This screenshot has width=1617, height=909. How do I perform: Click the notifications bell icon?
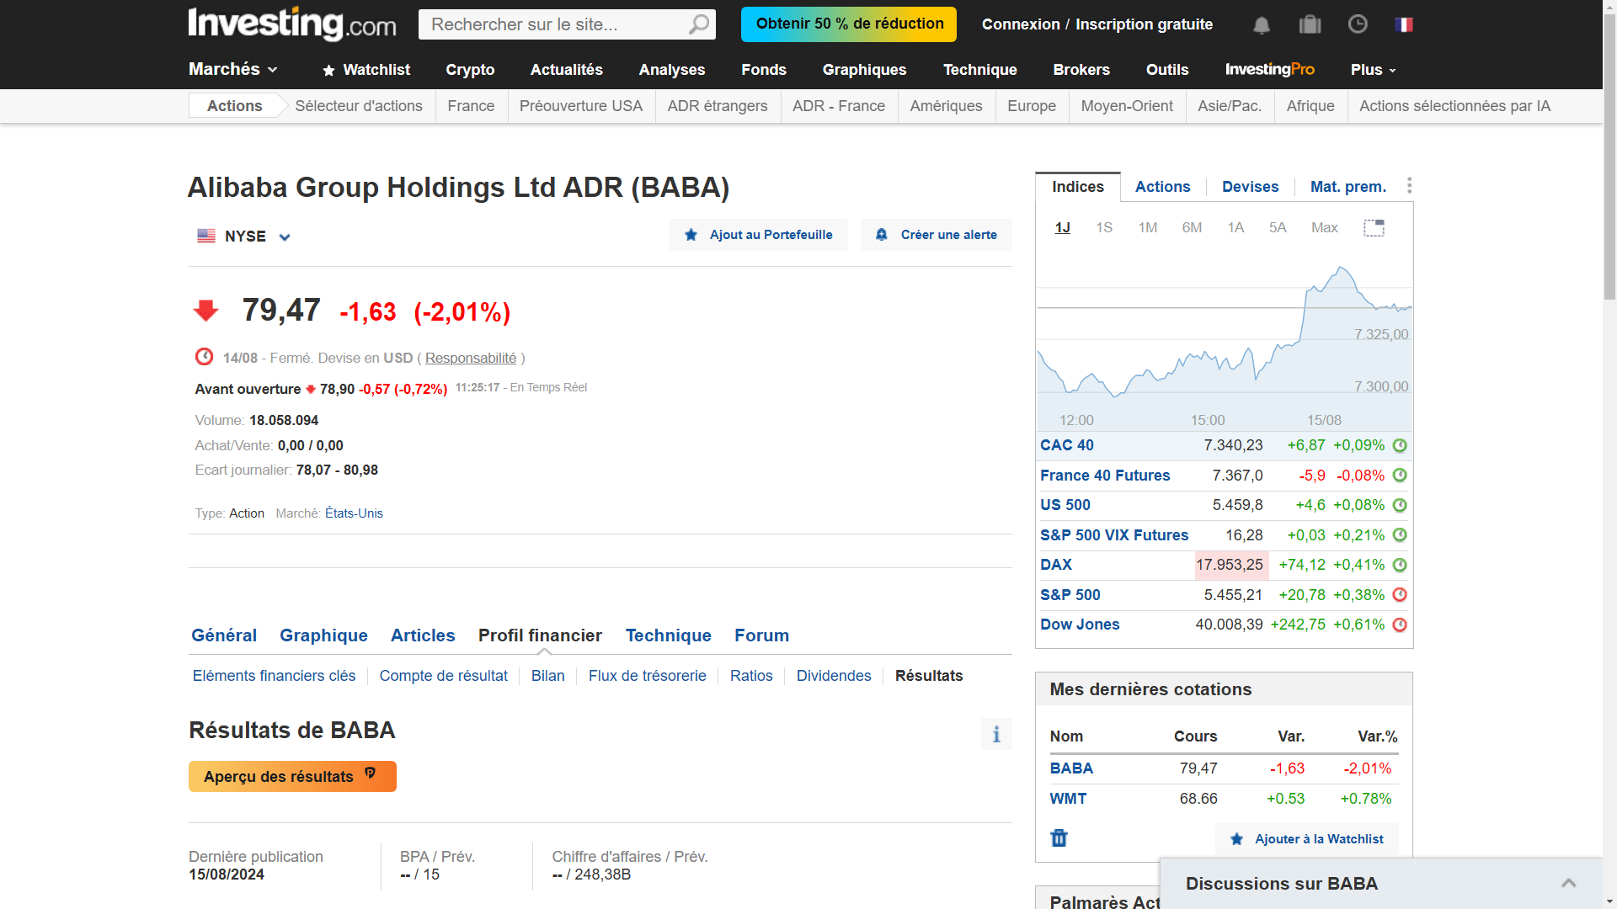click(1261, 25)
